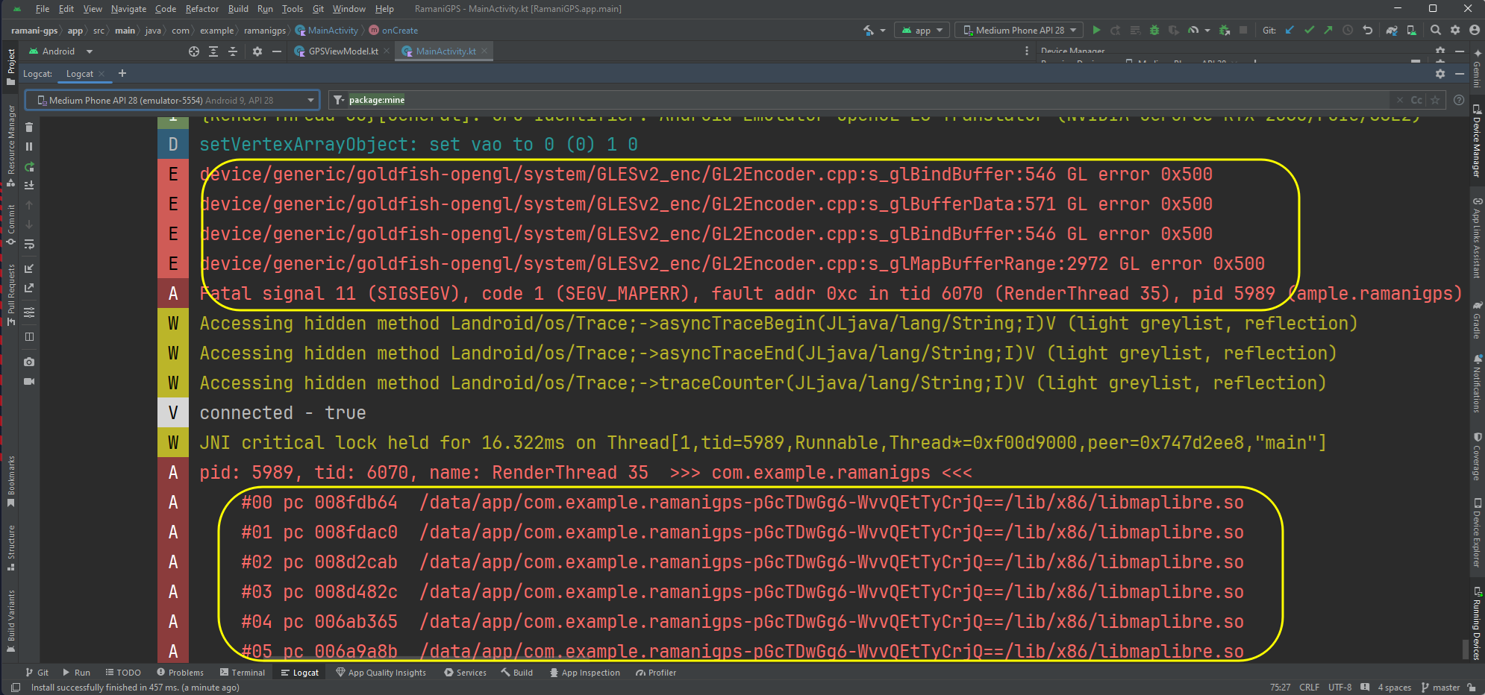This screenshot has width=1485, height=695.
Task: Toggle scroll to end of Logcat
Action: 29,185
